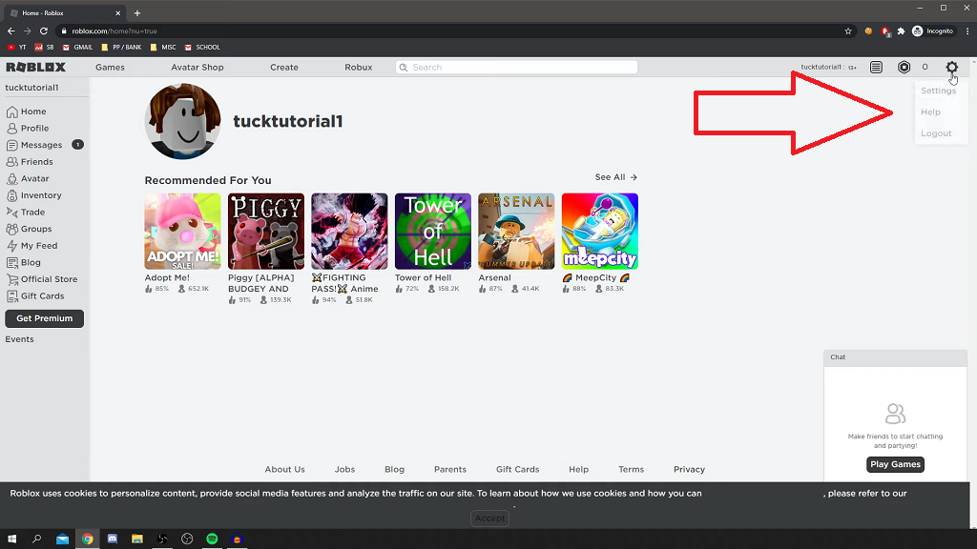977x549 pixels.
Task: Click the Roblox logo
Action: click(x=36, y=68)
